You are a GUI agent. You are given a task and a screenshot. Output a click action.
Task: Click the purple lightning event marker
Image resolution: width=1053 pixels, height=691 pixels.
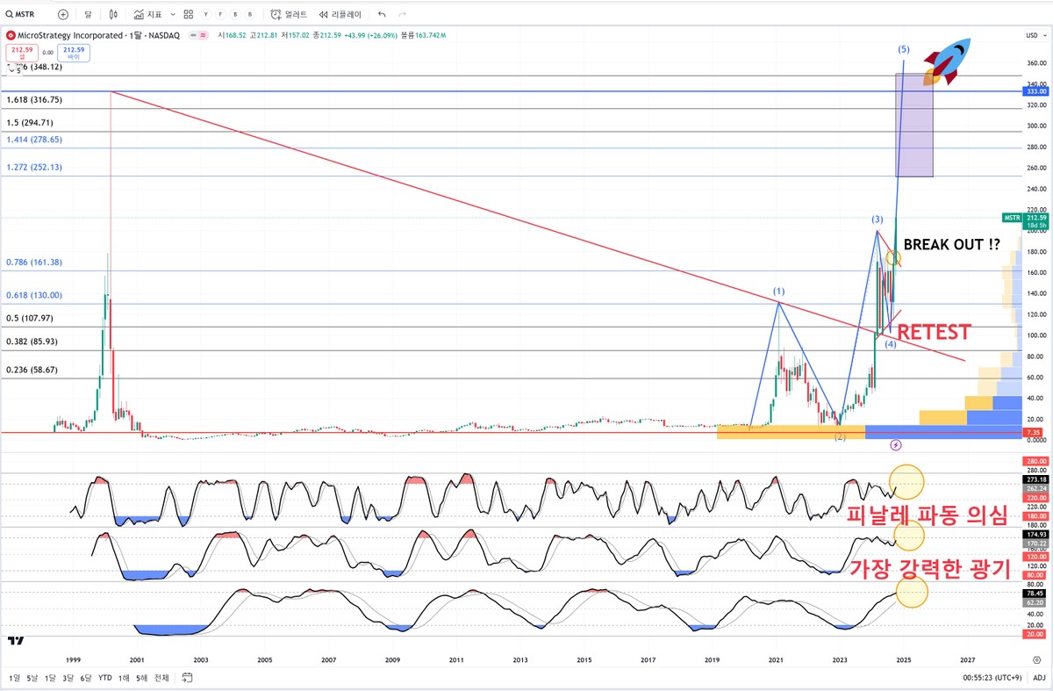[895, 445]
